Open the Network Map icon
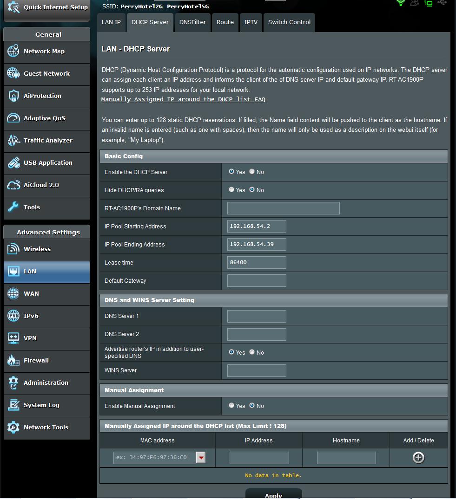This screenshot has width=456, height=499. 13,51
